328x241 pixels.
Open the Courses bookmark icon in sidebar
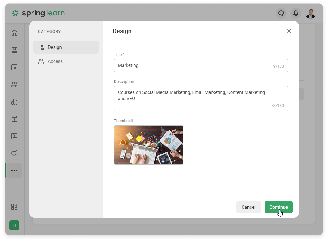(14, 50)
